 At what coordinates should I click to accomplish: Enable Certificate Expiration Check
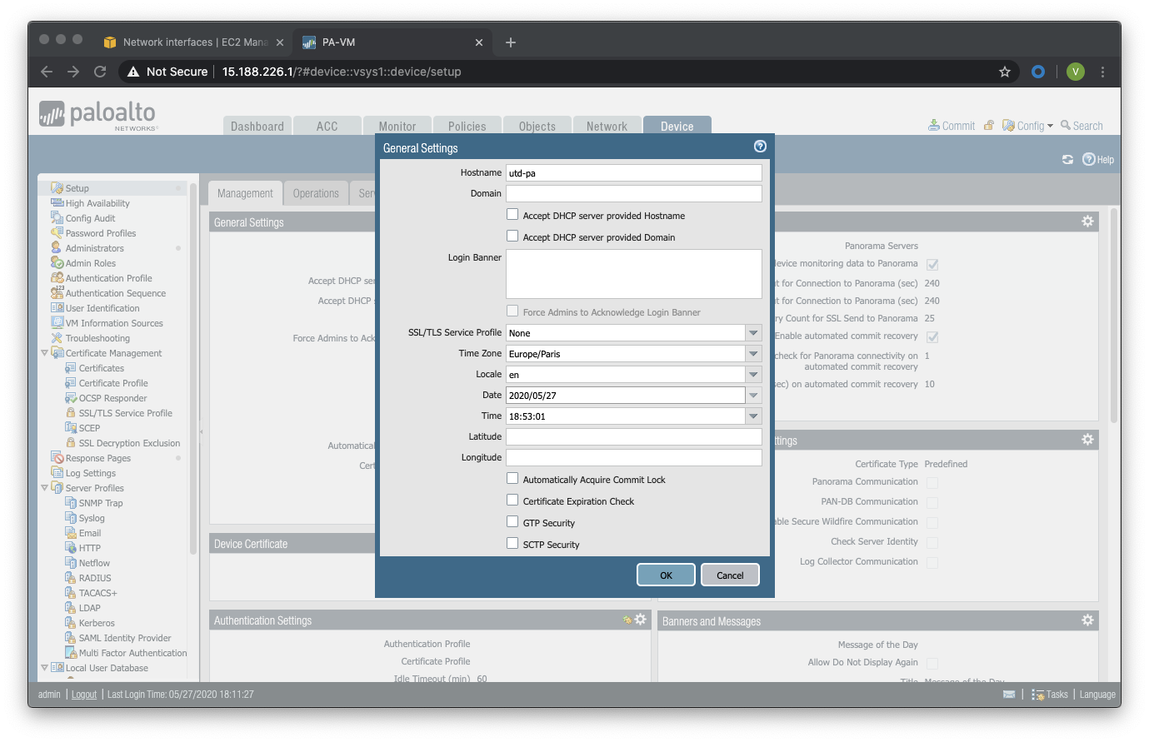(512, 500)
